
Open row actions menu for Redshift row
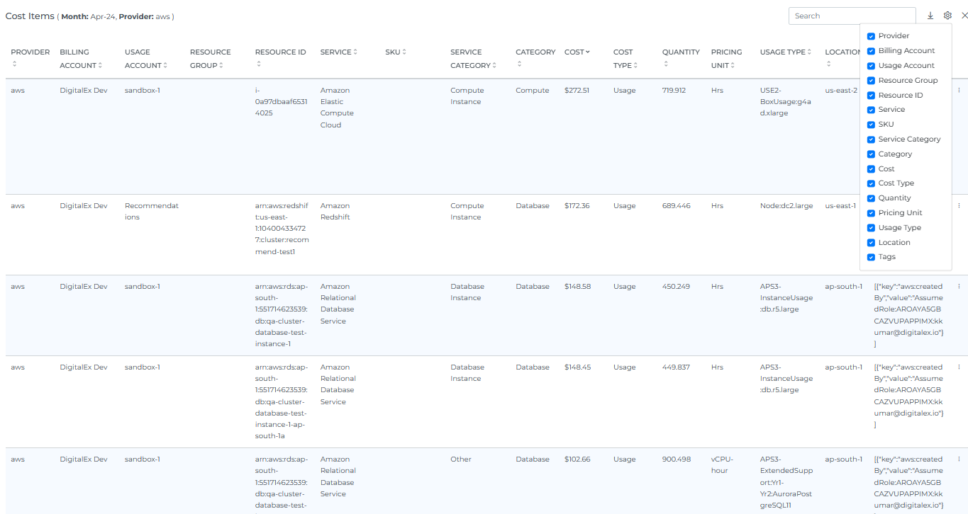pyautogui.click(x=959, y=206)
